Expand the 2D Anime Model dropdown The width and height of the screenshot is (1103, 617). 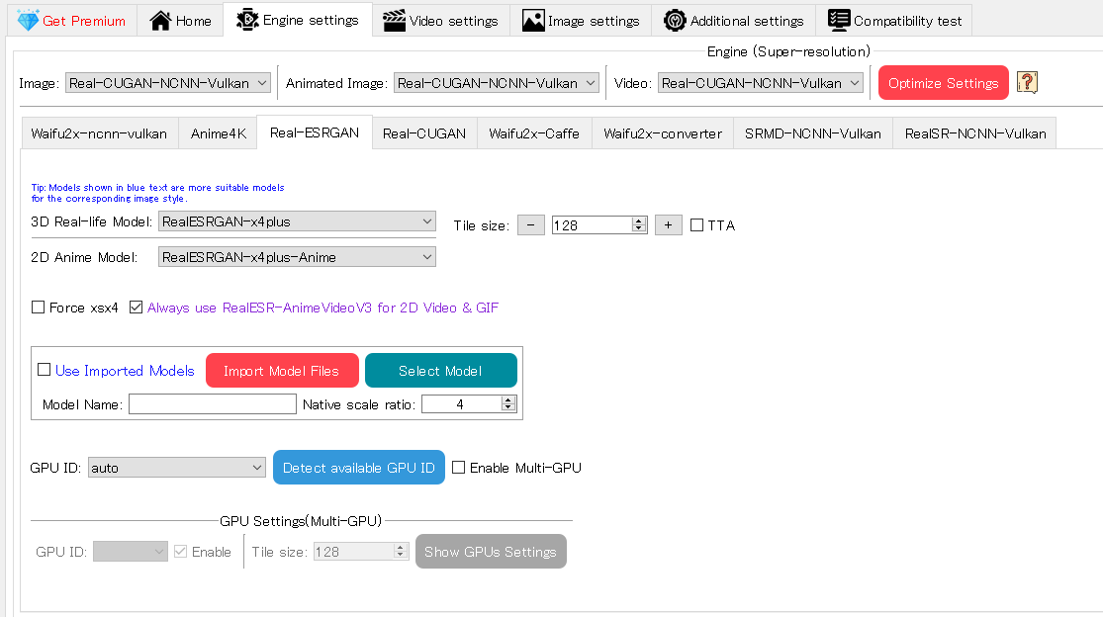[x=297, y=257]
